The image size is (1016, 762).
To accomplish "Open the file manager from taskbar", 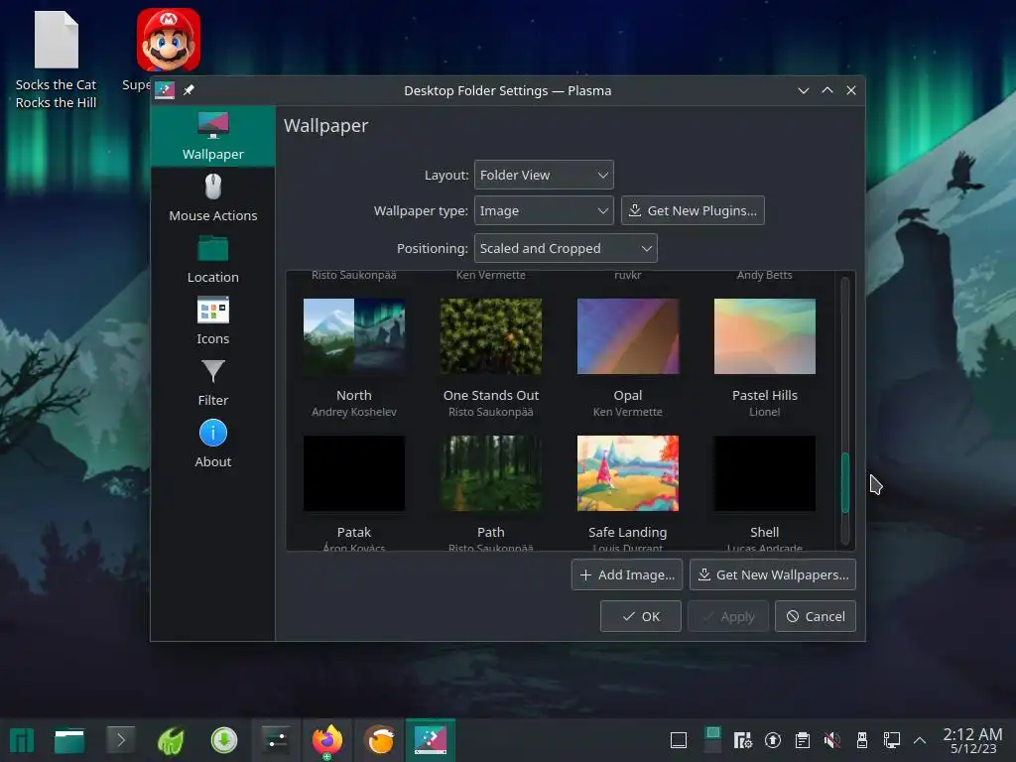I will click(69, 740).
